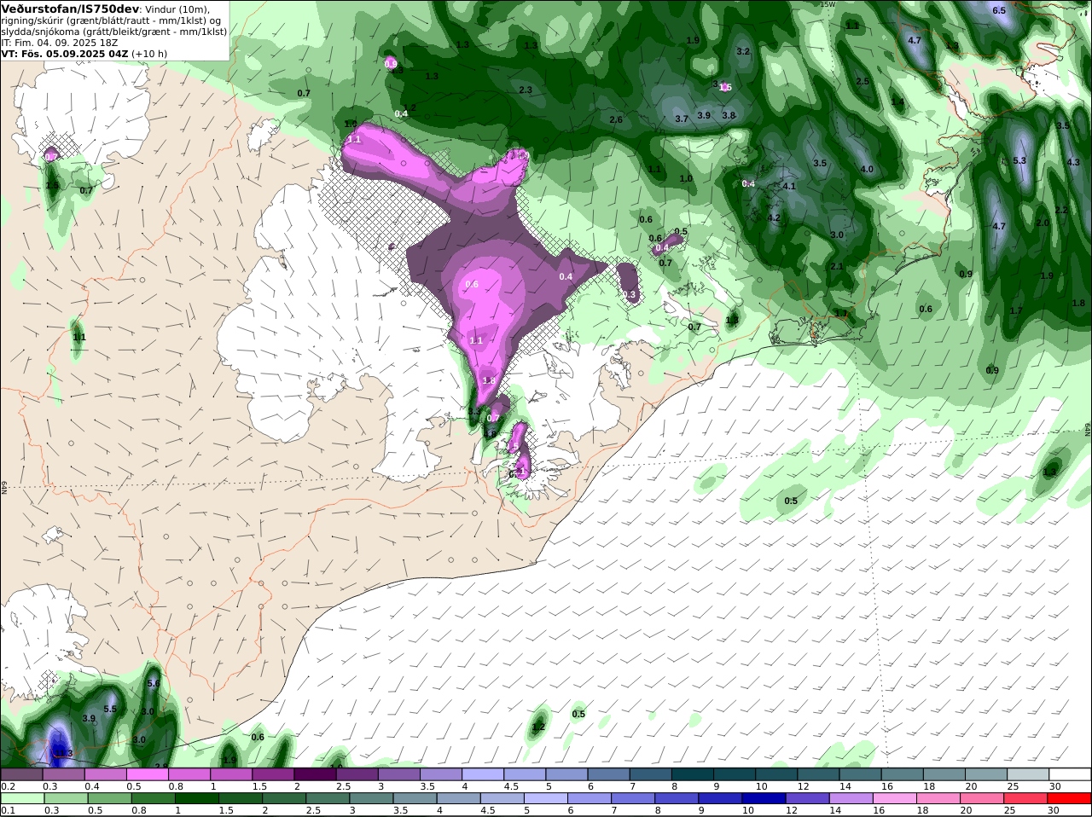Image resolution: width=1092 pixels, height=817 pixels.
Task: Click the 4.2 precipitation value on the map
Action: tap(774, 217)
